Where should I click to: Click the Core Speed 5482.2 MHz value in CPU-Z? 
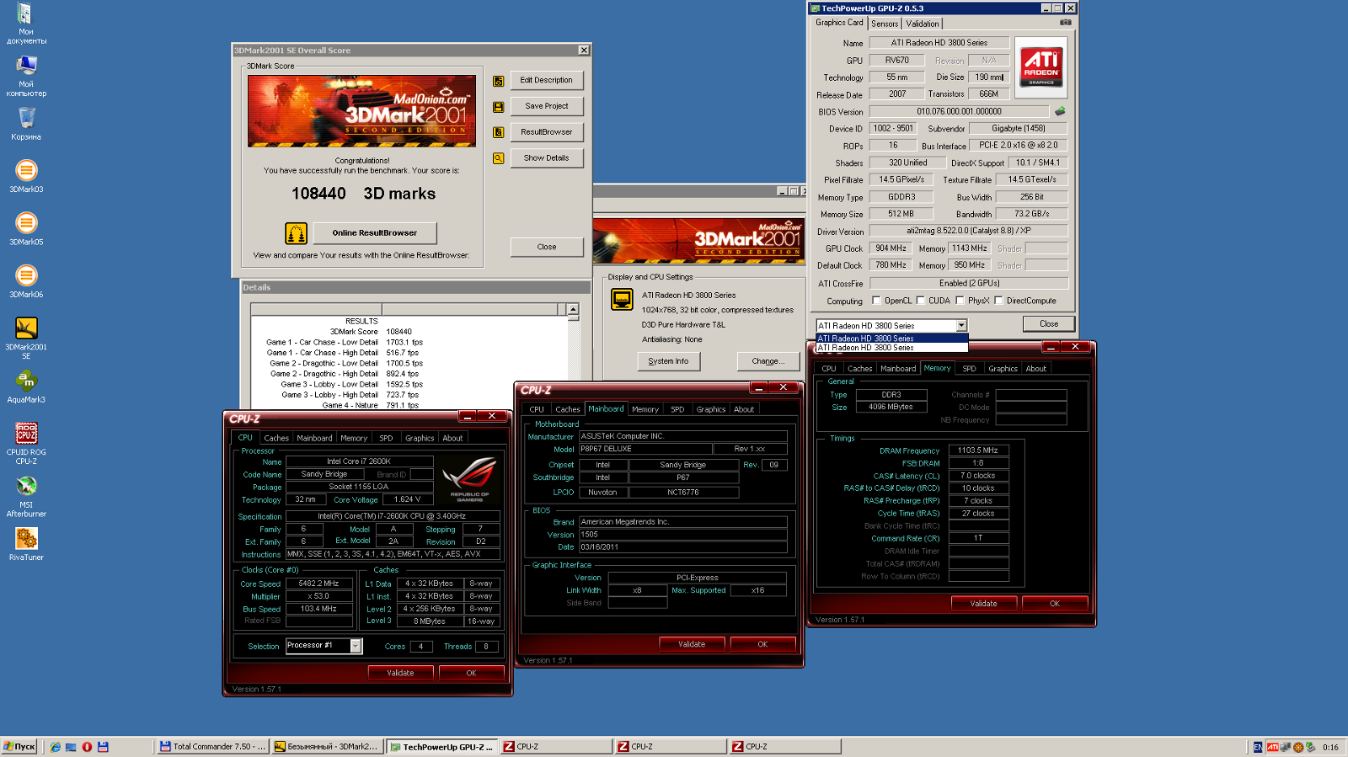[318, 584]
